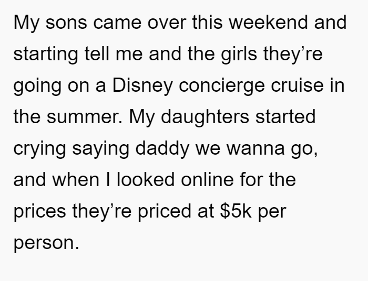Screen dimensions: 368x281
Task: Click the "$5k" price text
Action: tap(236, 211)
